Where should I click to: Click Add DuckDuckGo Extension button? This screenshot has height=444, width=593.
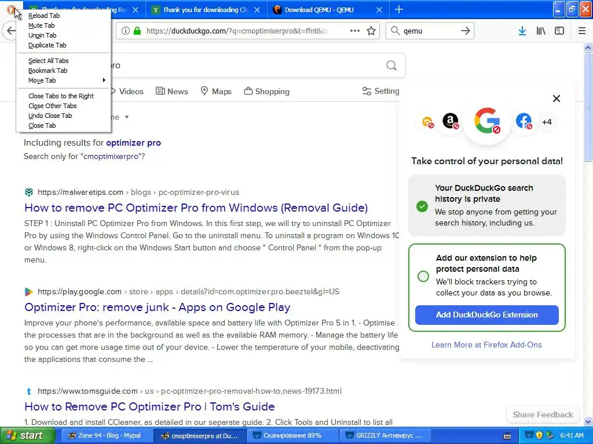(x=486, y=315)
